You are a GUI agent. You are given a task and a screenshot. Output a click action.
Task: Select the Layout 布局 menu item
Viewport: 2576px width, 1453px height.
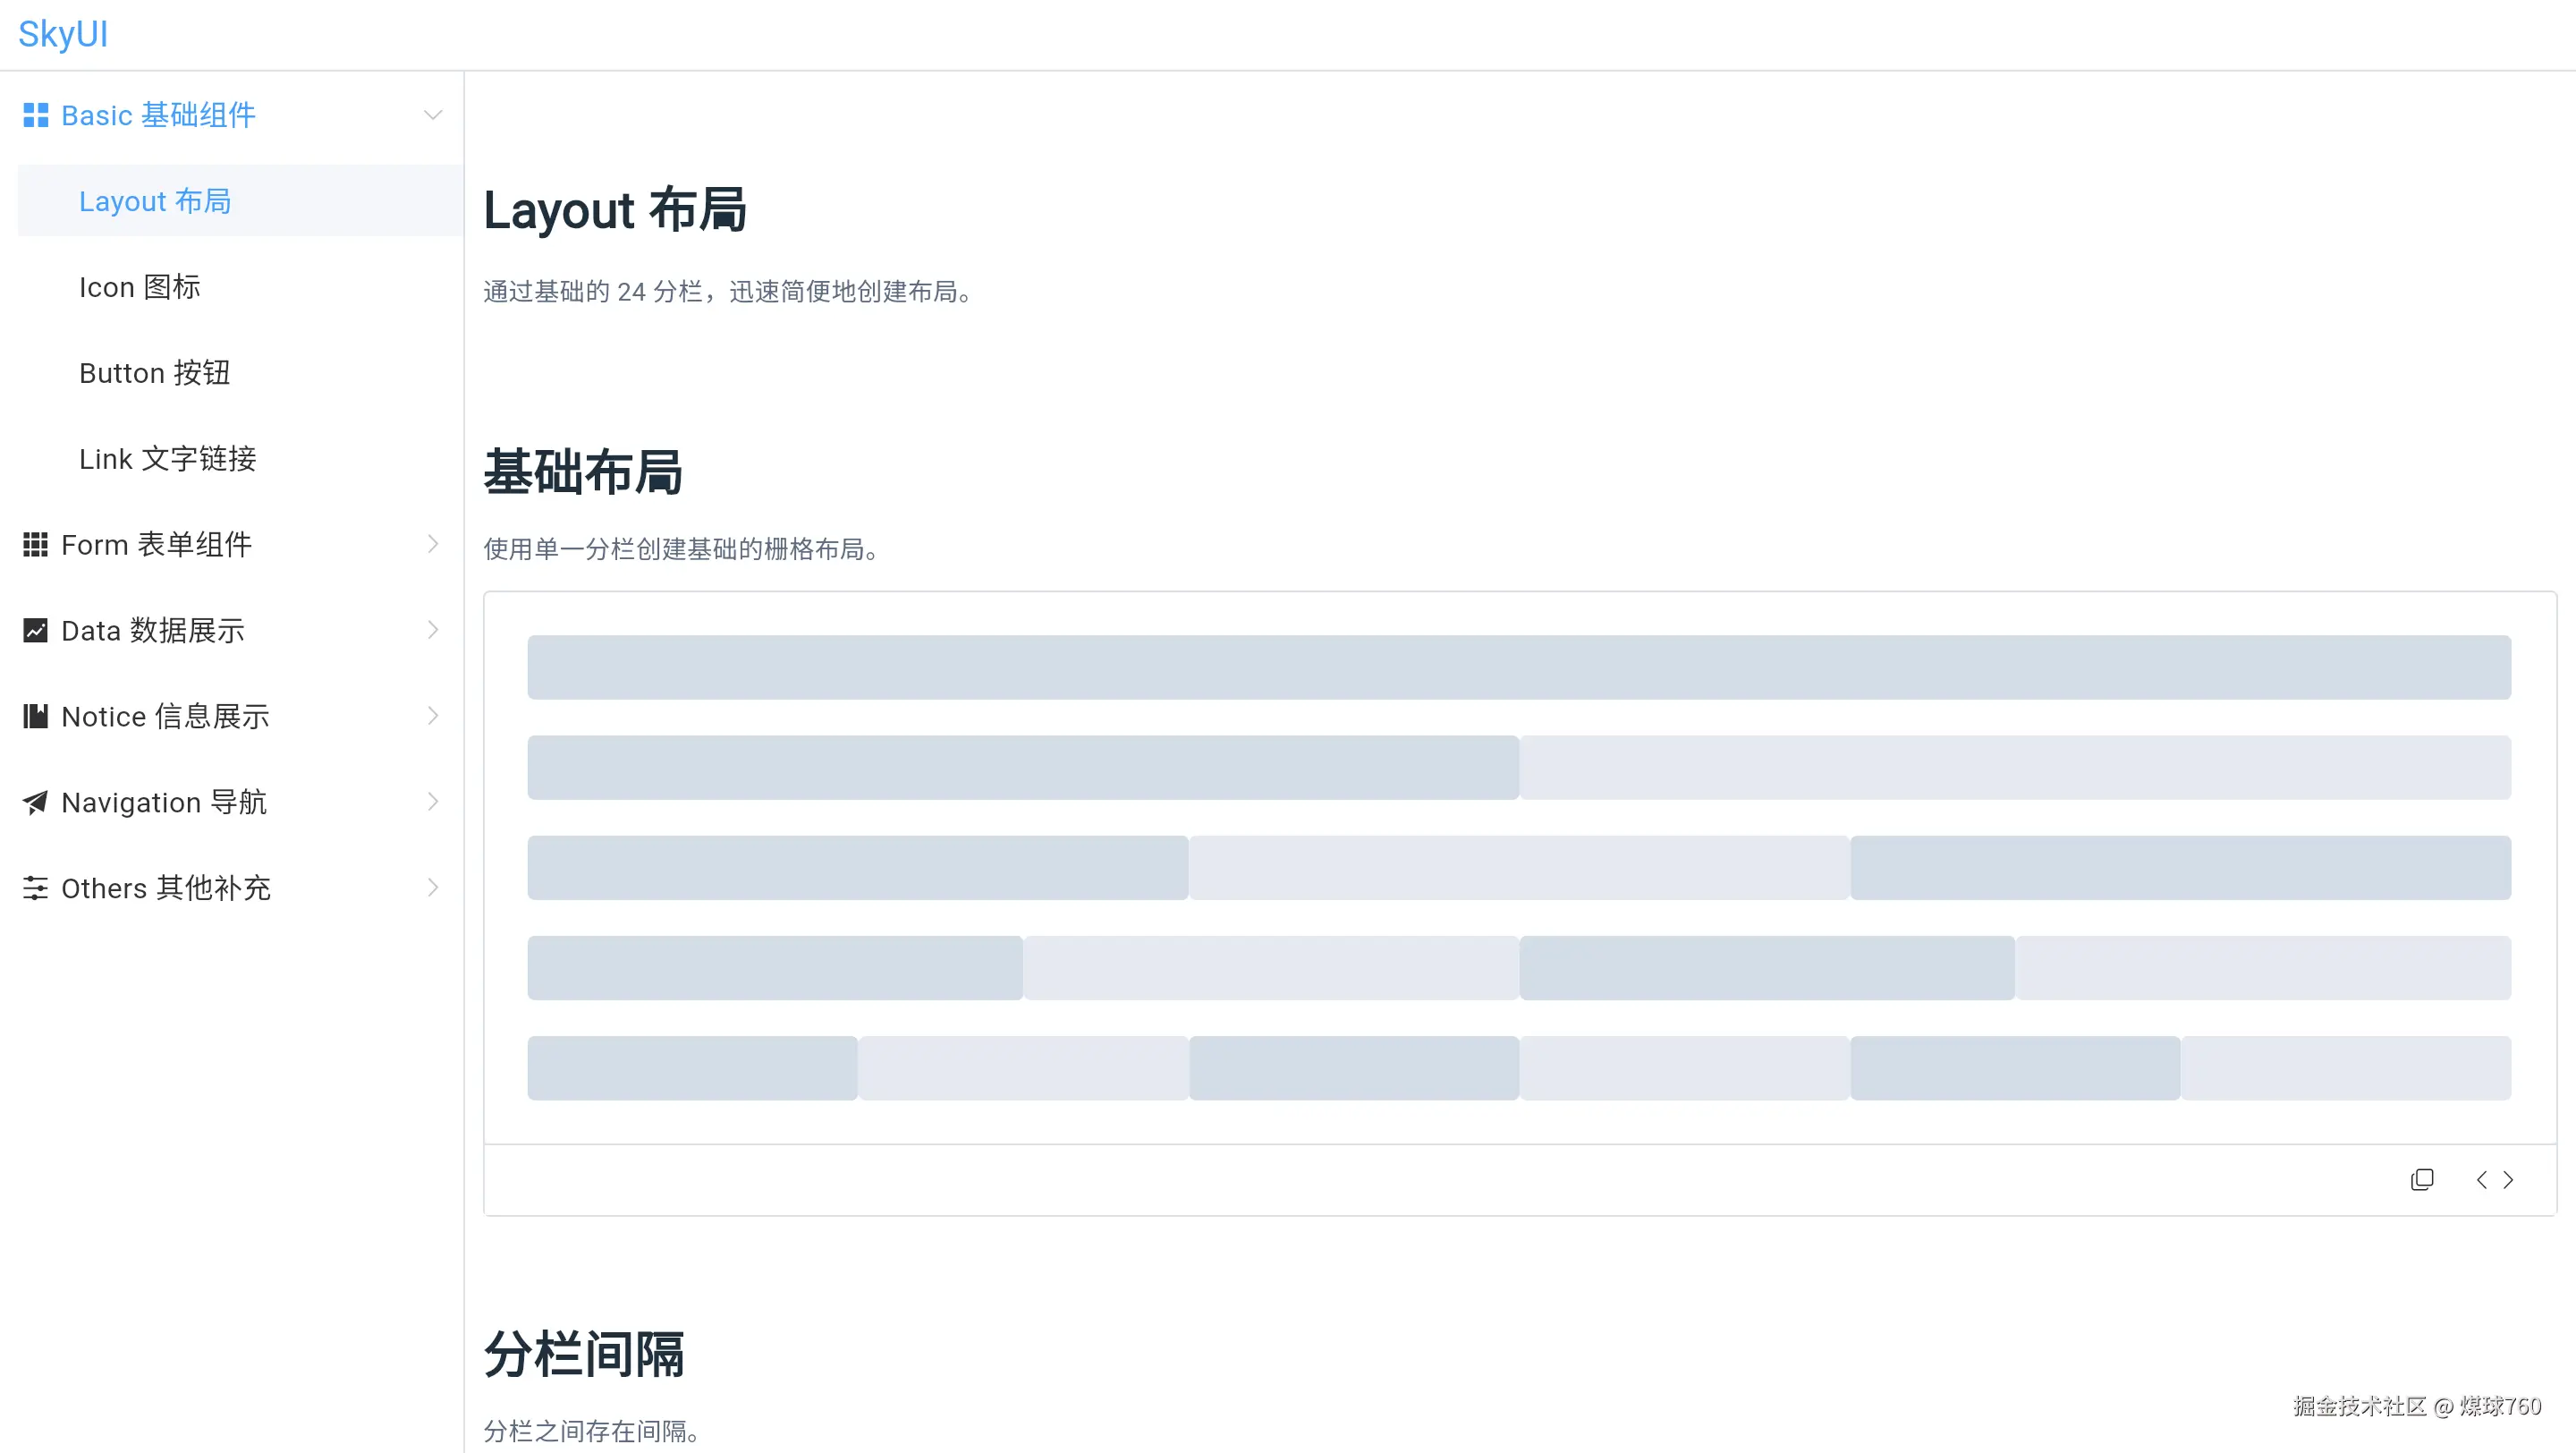[155, 201]
